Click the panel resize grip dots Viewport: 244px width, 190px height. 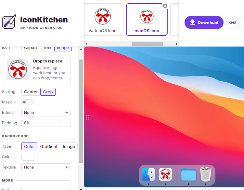tap(88, 117)
